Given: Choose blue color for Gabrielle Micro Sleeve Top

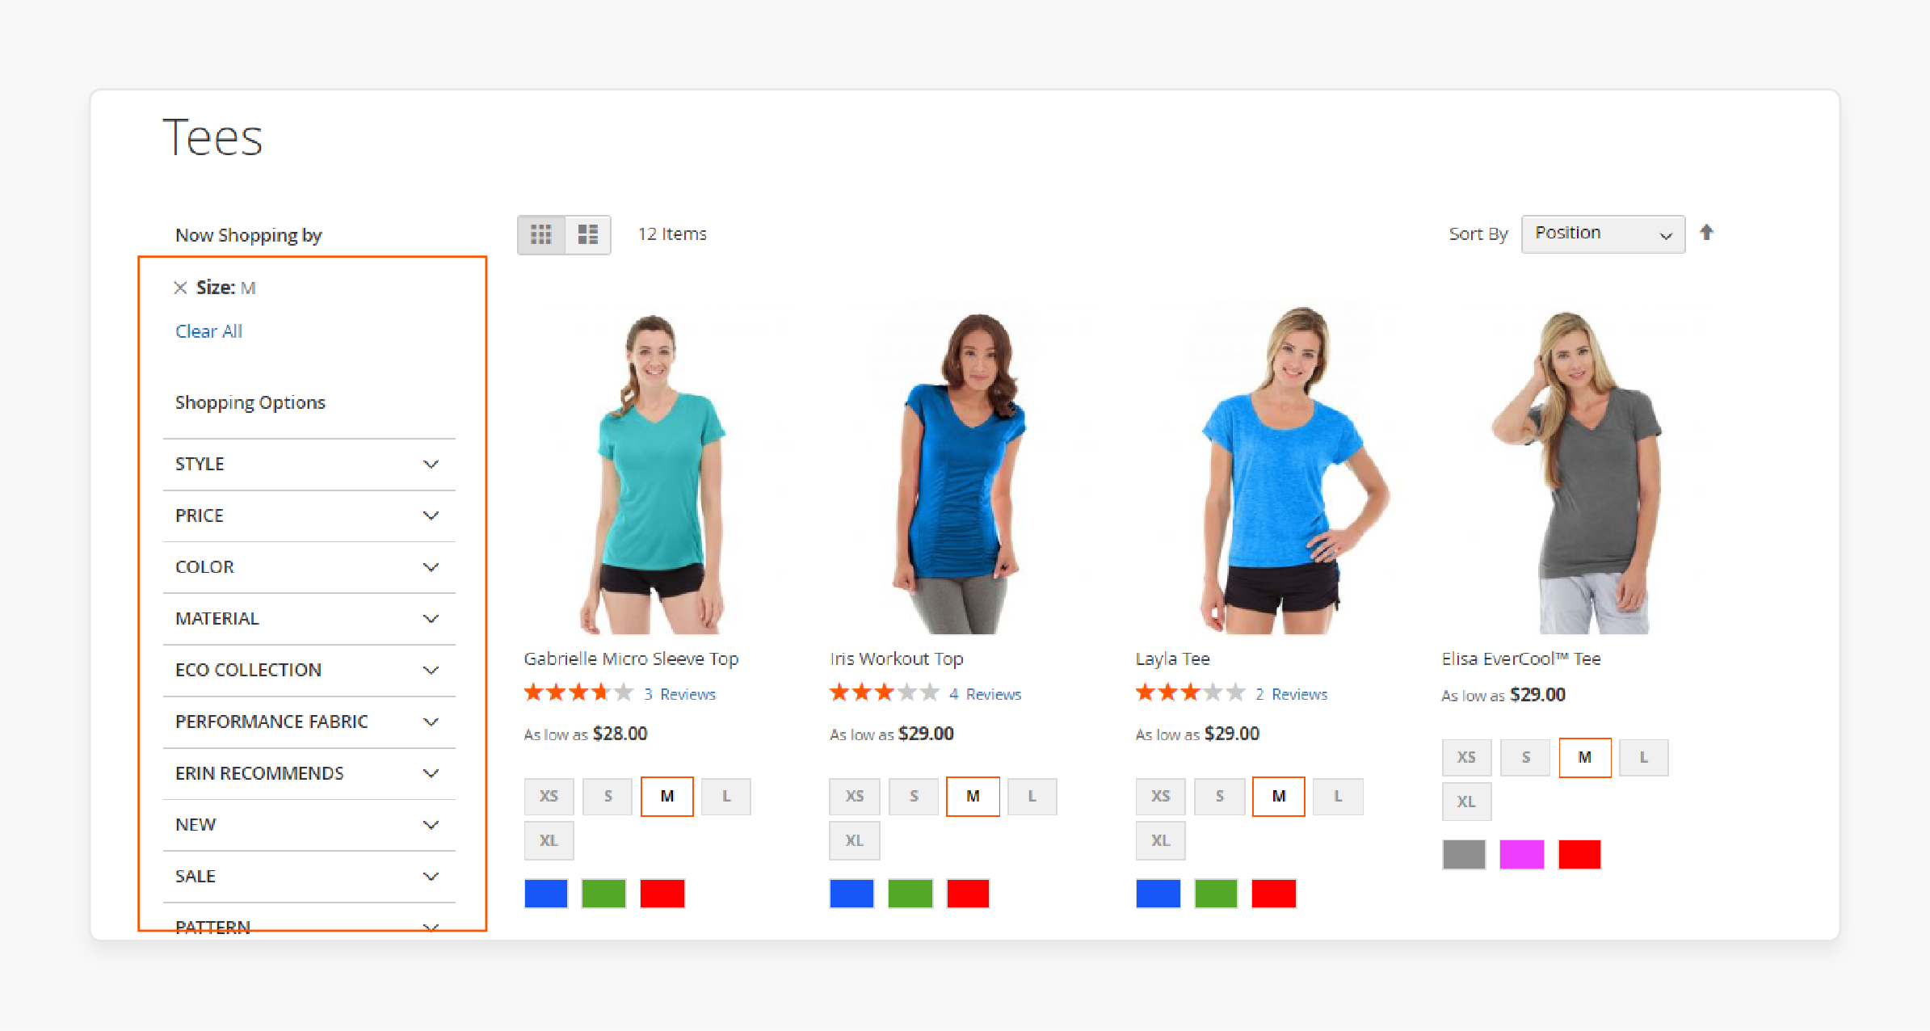Looking at the screenshot, I should (546, 894).
